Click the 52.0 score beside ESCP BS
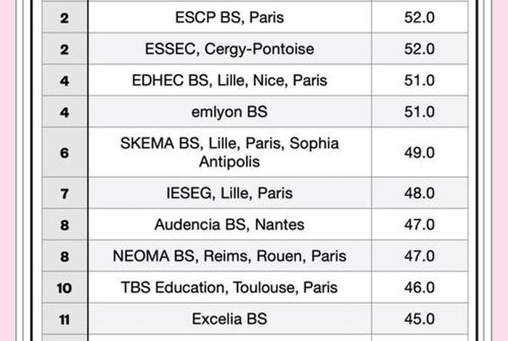This screenshot has width=508, height=341. [419, 17]
